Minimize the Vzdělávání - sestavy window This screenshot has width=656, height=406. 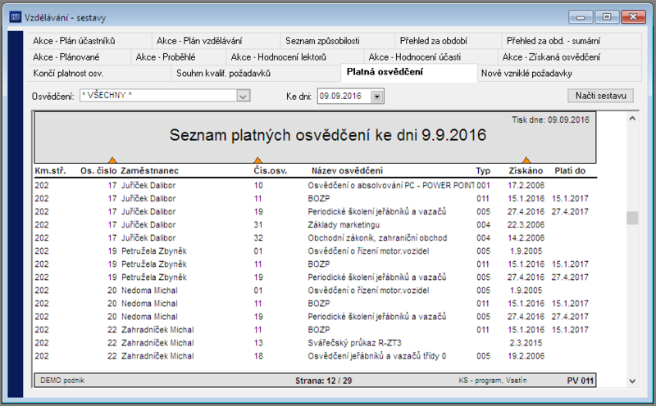pyautogui.click(x=581, y=17)
